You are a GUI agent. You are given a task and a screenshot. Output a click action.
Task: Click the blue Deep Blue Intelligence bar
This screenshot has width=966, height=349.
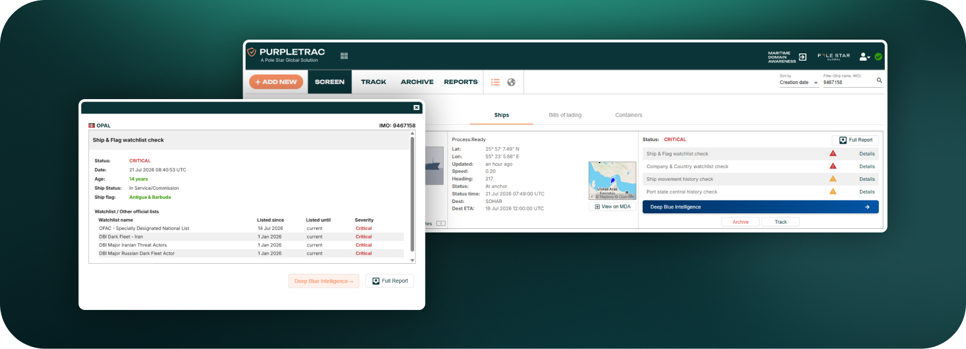[x=761, y=207]
